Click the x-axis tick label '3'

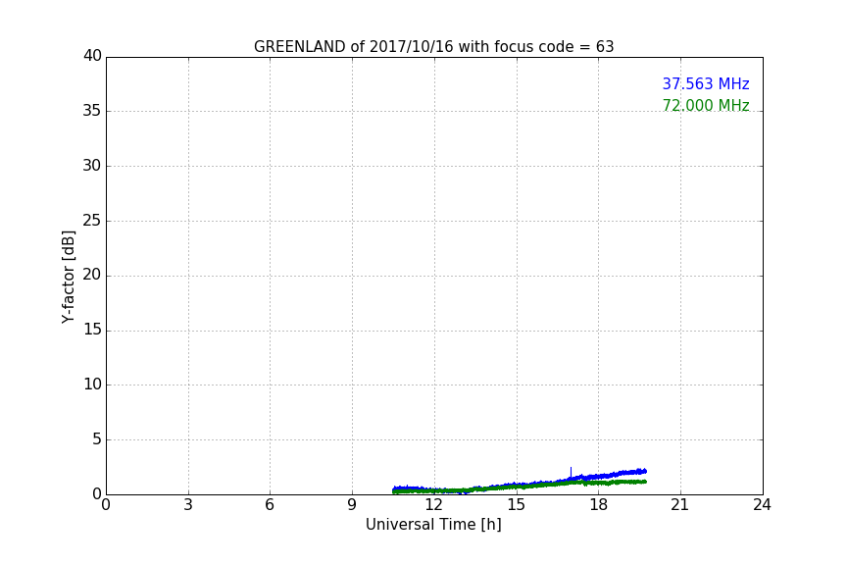[188, 505]
